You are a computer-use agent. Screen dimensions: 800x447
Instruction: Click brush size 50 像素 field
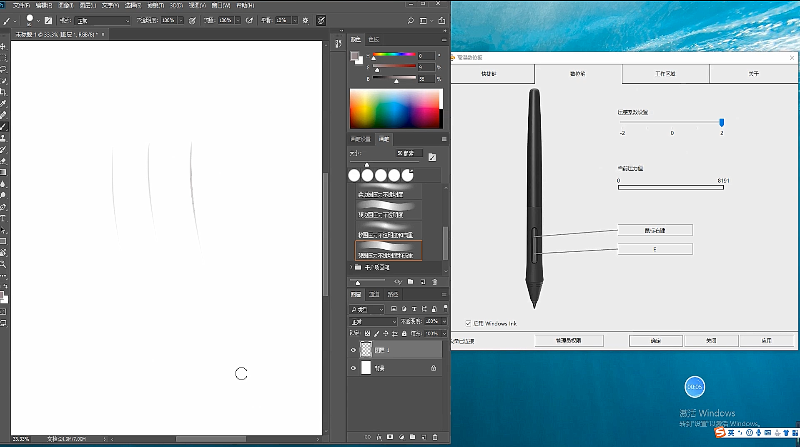point(409,153)
